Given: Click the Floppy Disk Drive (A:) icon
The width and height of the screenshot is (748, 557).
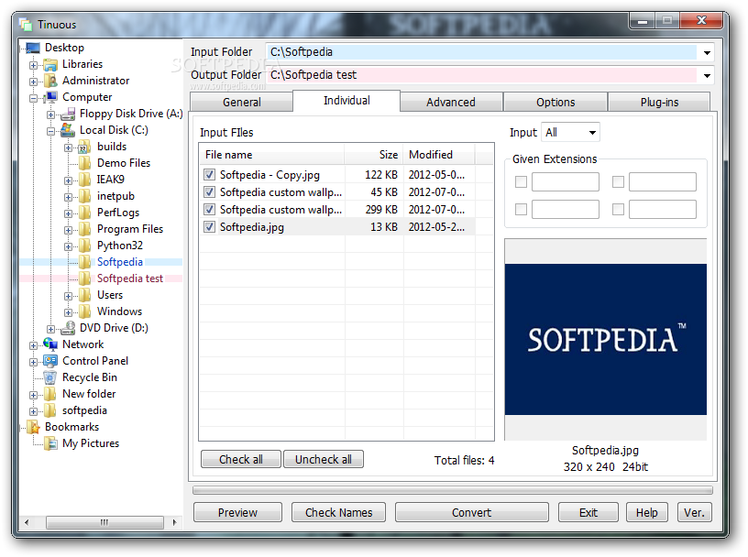Looking at the screenshot, I should [68, 114].
